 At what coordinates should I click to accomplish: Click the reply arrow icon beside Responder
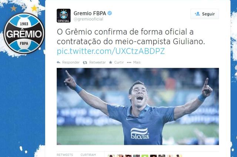(x=59, y=62)
